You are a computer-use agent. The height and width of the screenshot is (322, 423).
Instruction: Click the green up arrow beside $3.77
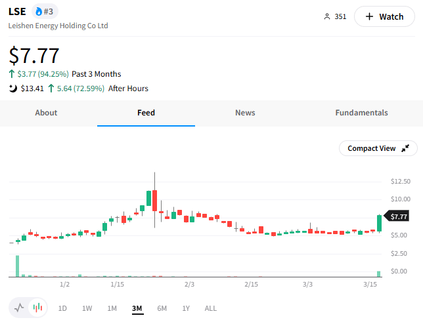[x=12, y=74]
